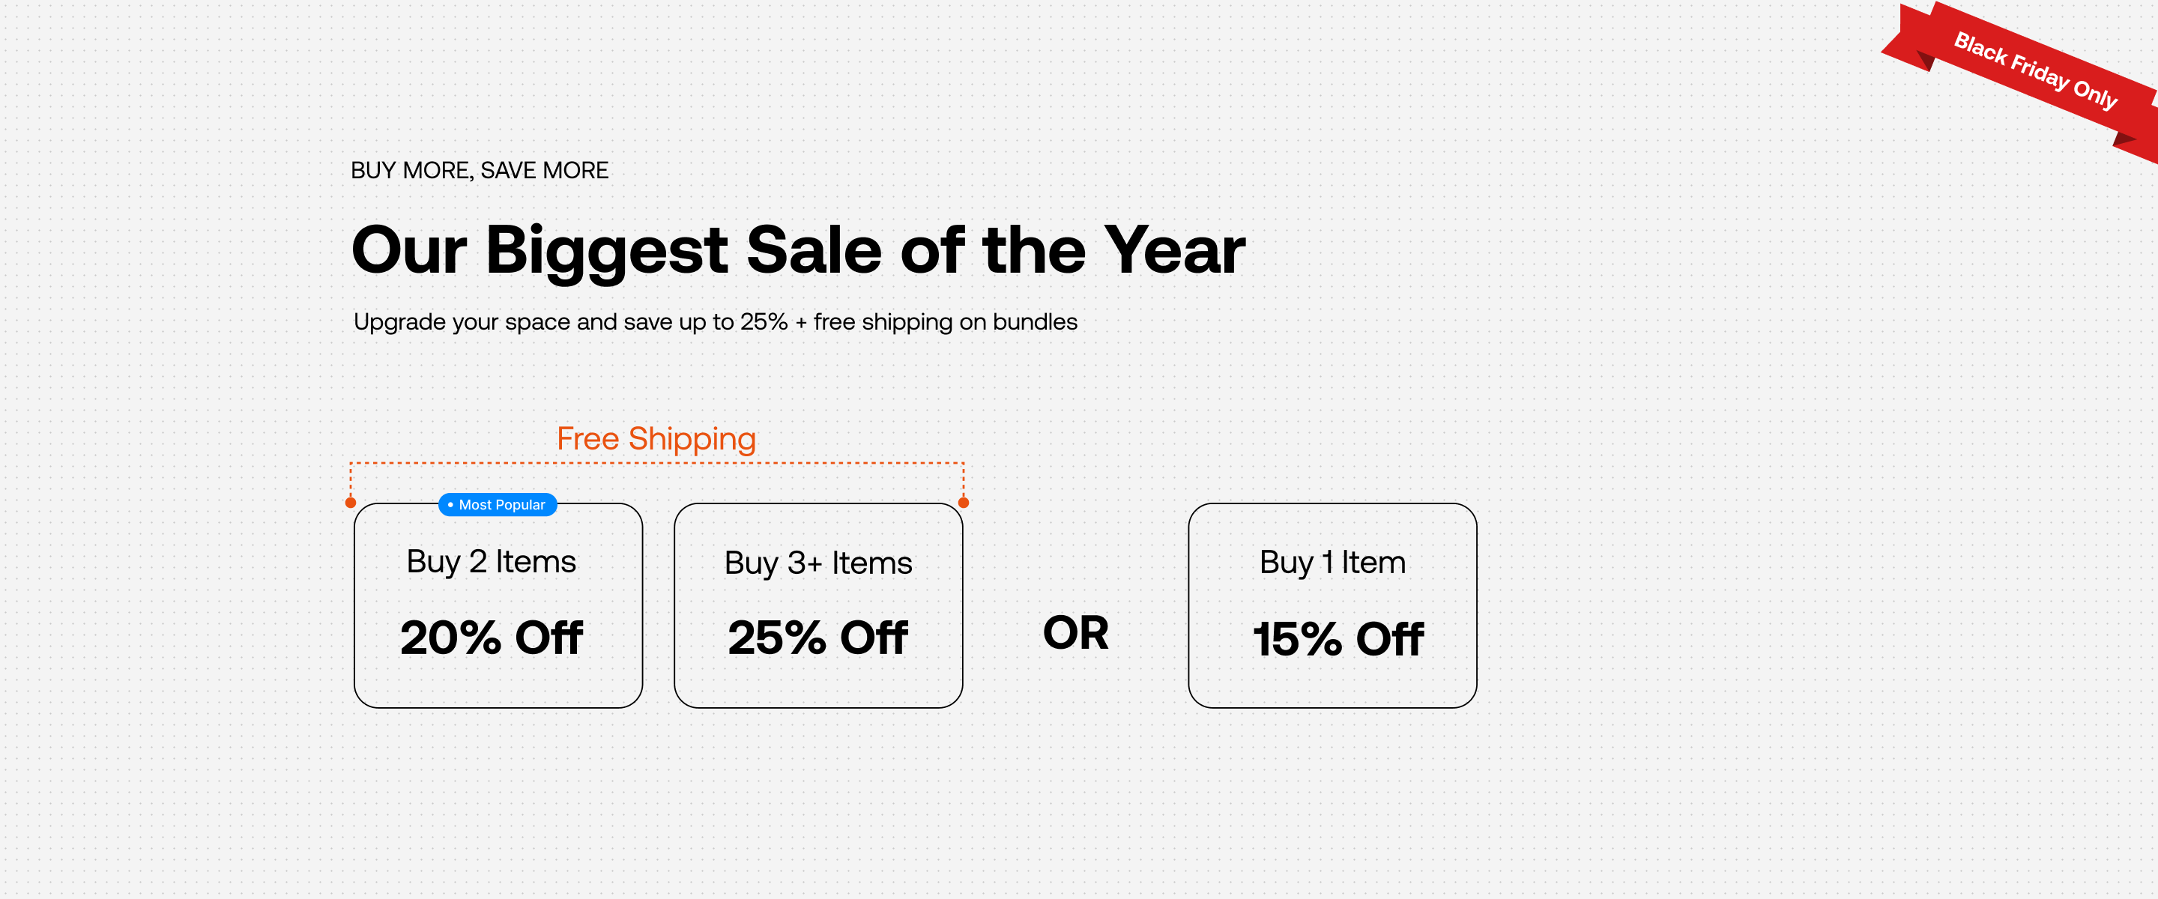Click the 25% Off discount text
The height and width of the screenshot is (899, 2158).
(x=817, y=638)
